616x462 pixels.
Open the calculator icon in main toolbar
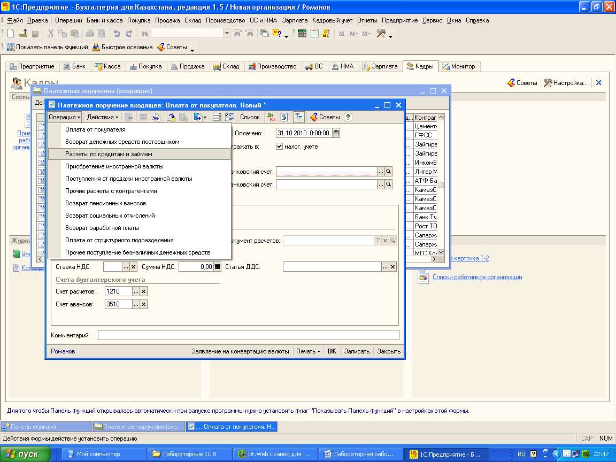(302, 34)
